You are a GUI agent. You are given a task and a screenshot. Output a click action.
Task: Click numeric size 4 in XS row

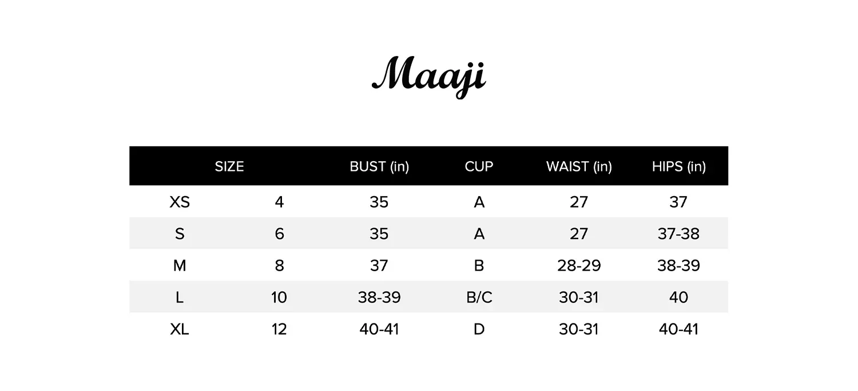click(279, 202)
